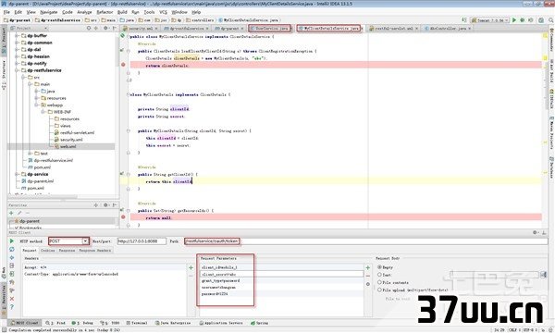
Task: Open the Java Enterprise tool window
Action: [x=173, y=323]
